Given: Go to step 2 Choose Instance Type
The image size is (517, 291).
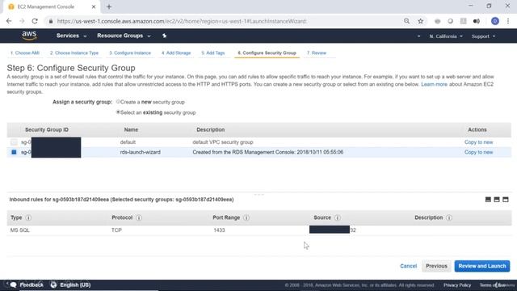Looking at the screenshot, I should [x=74, y=53].
